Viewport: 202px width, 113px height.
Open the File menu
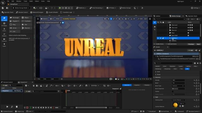[8, 1]
